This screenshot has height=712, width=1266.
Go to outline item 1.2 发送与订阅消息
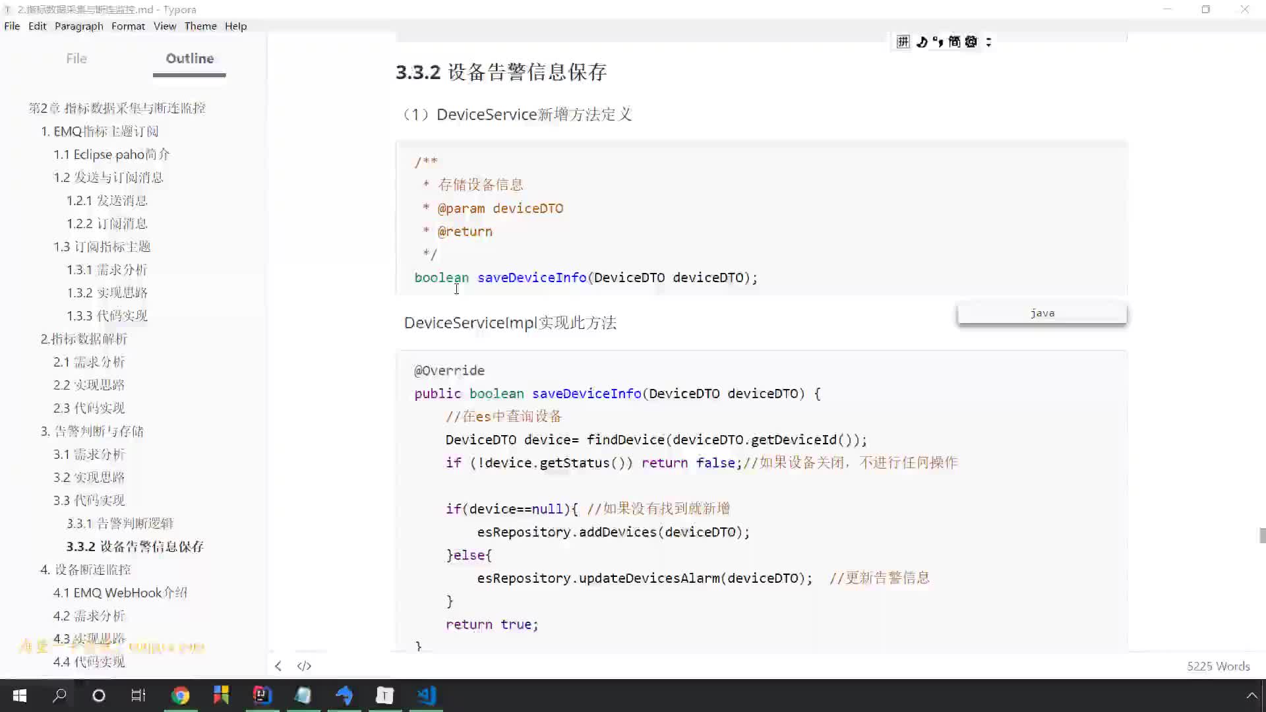[108, 177]
